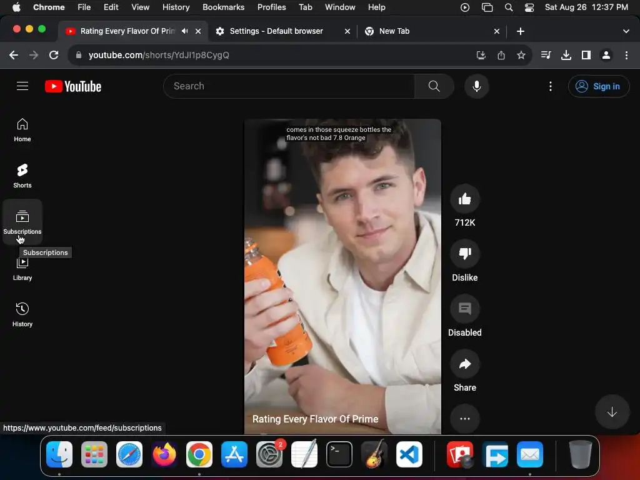This screenshot has height=480, width=640.
Task: Launch Firefox from the dock
Action: tap(164, 454)
